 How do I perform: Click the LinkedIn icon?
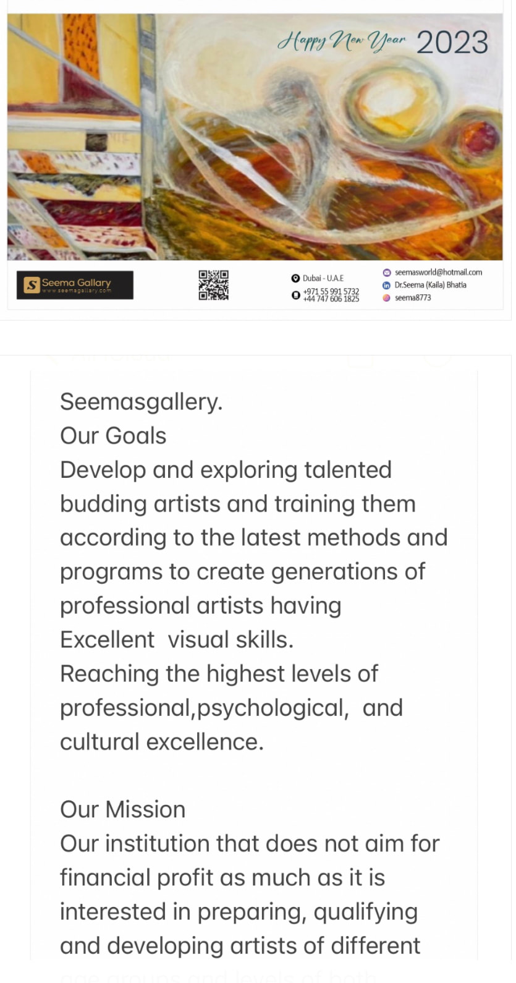[387, 285]
